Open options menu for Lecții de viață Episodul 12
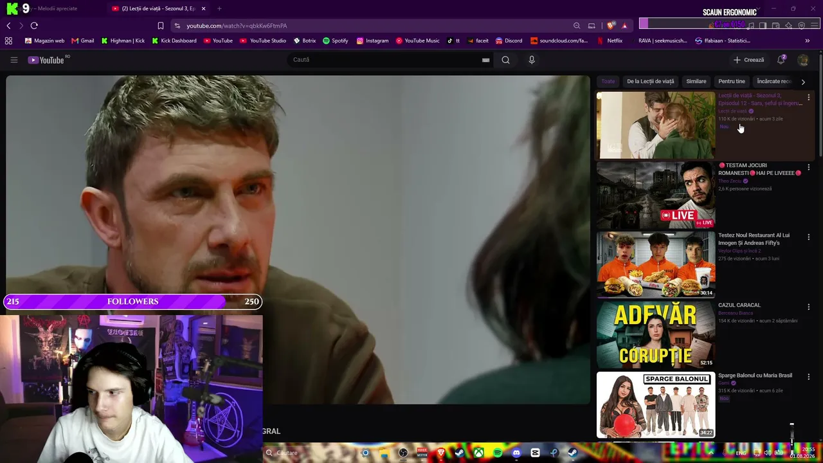Viewport: 823px width, 463px height. (x=808, y=97)
